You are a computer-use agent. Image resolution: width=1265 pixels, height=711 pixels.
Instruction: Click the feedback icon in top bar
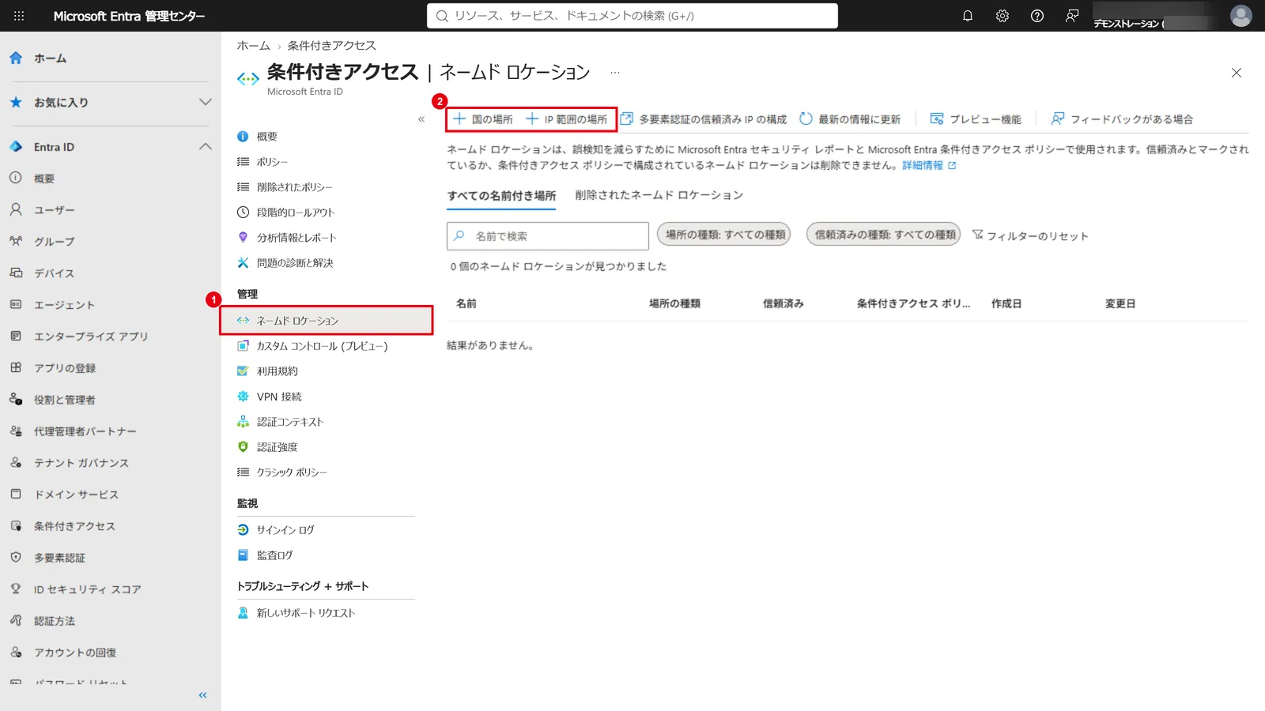point(1072,16)
